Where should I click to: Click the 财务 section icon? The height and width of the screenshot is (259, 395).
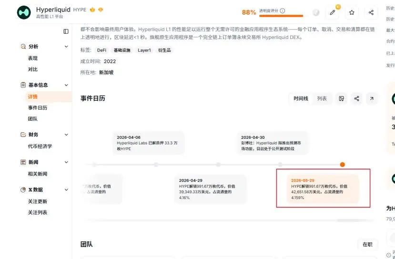point(23,134)
